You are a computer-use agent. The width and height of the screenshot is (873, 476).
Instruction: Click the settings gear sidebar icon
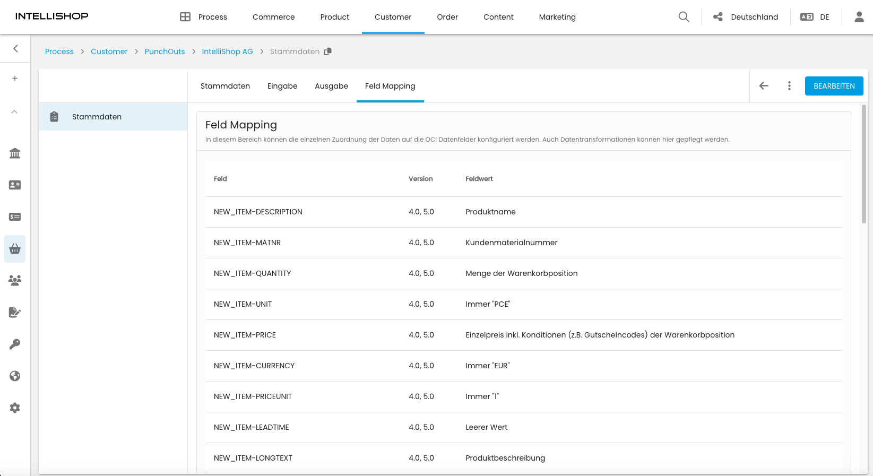click(x=15, y=408)
